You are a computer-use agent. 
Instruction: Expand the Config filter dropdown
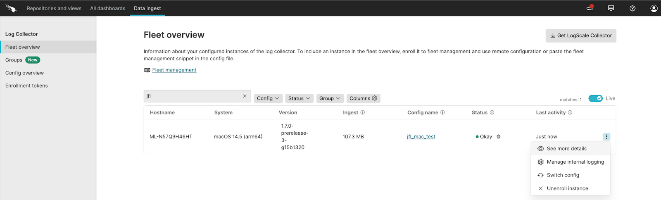pos(268,98)
